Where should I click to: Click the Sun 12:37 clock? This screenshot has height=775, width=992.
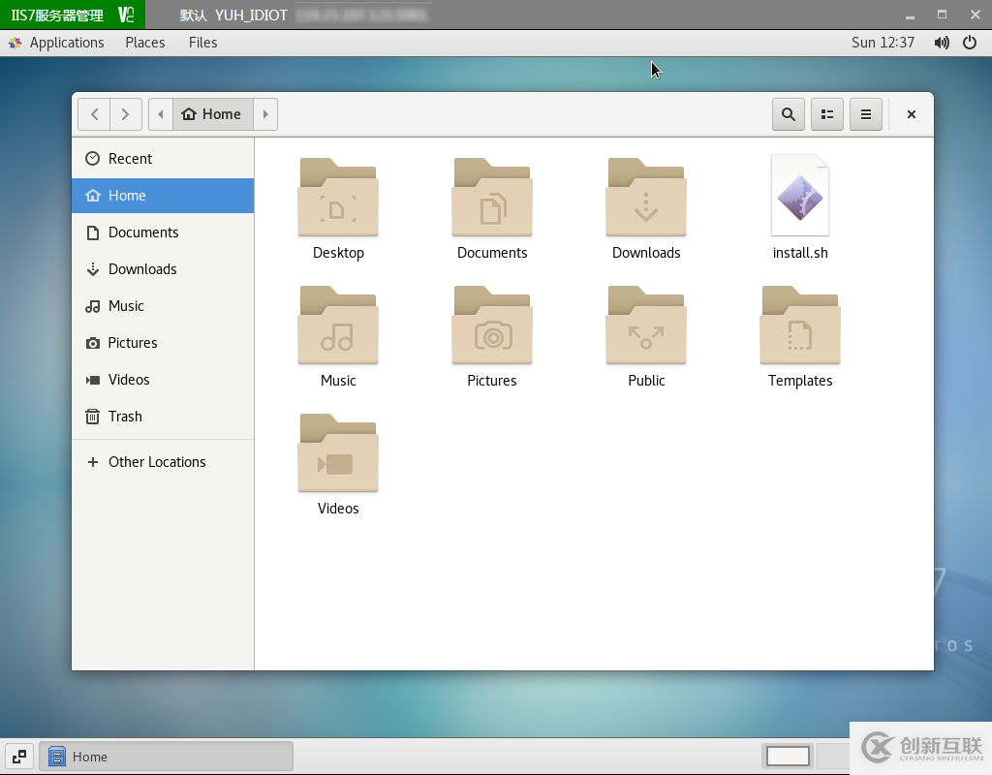[883, 43]
